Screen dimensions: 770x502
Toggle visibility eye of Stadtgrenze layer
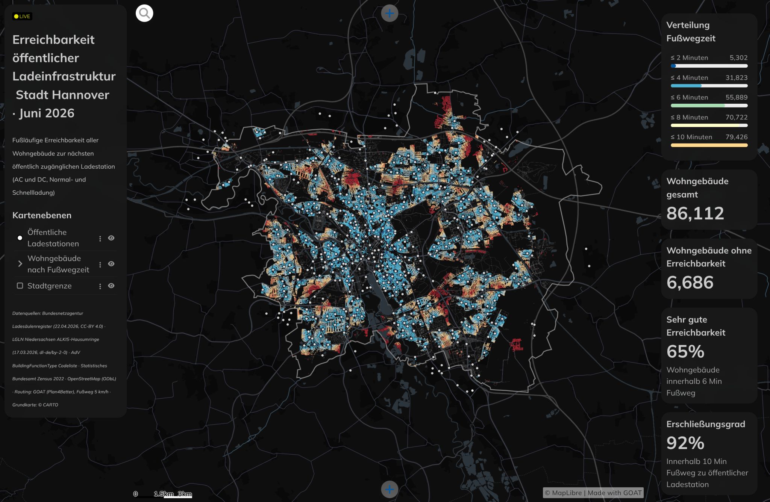111,286
